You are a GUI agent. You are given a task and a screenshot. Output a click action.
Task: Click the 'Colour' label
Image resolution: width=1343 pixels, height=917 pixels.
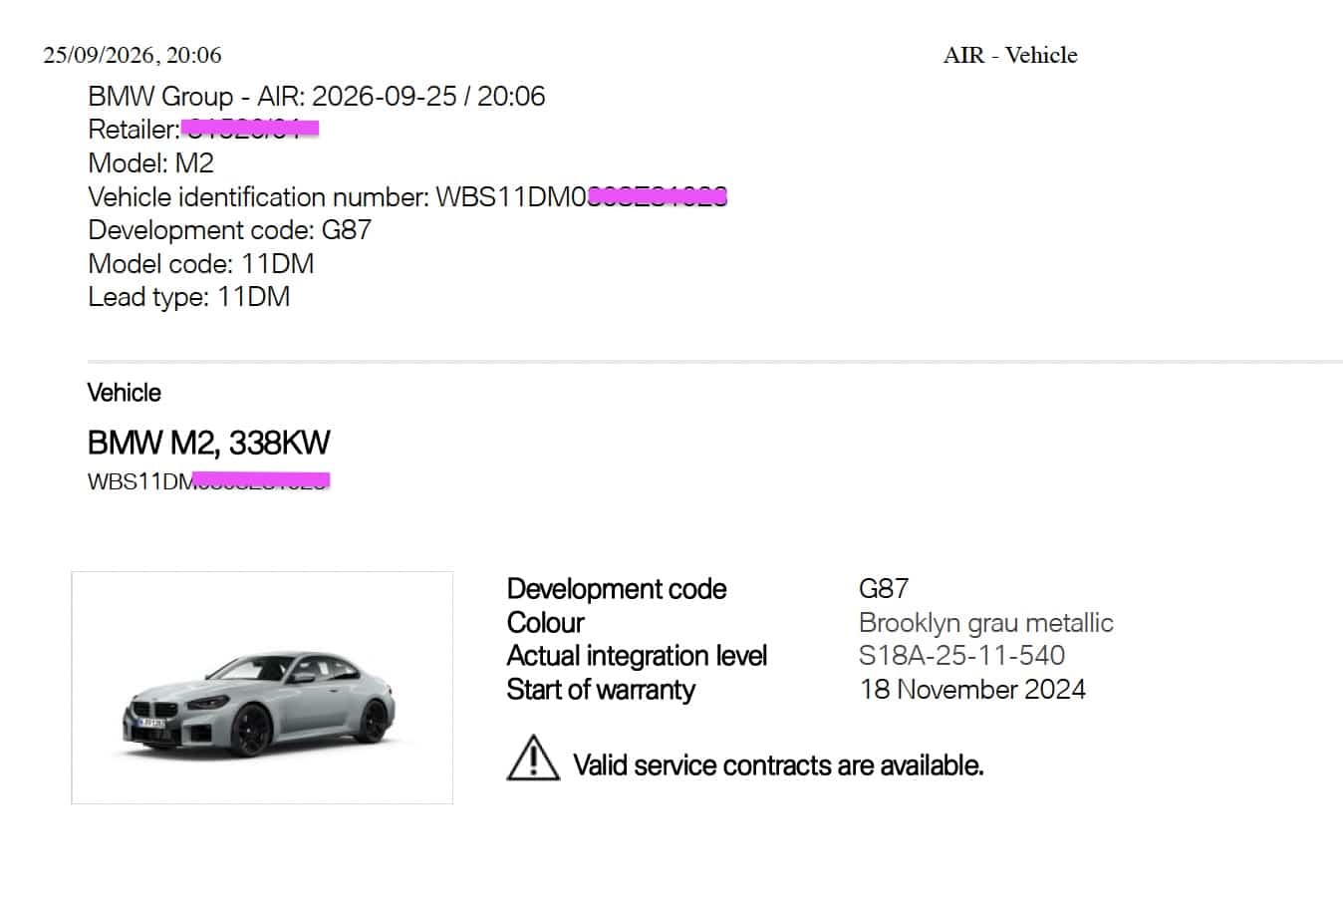pyautogui.click(x=545, y=623)
